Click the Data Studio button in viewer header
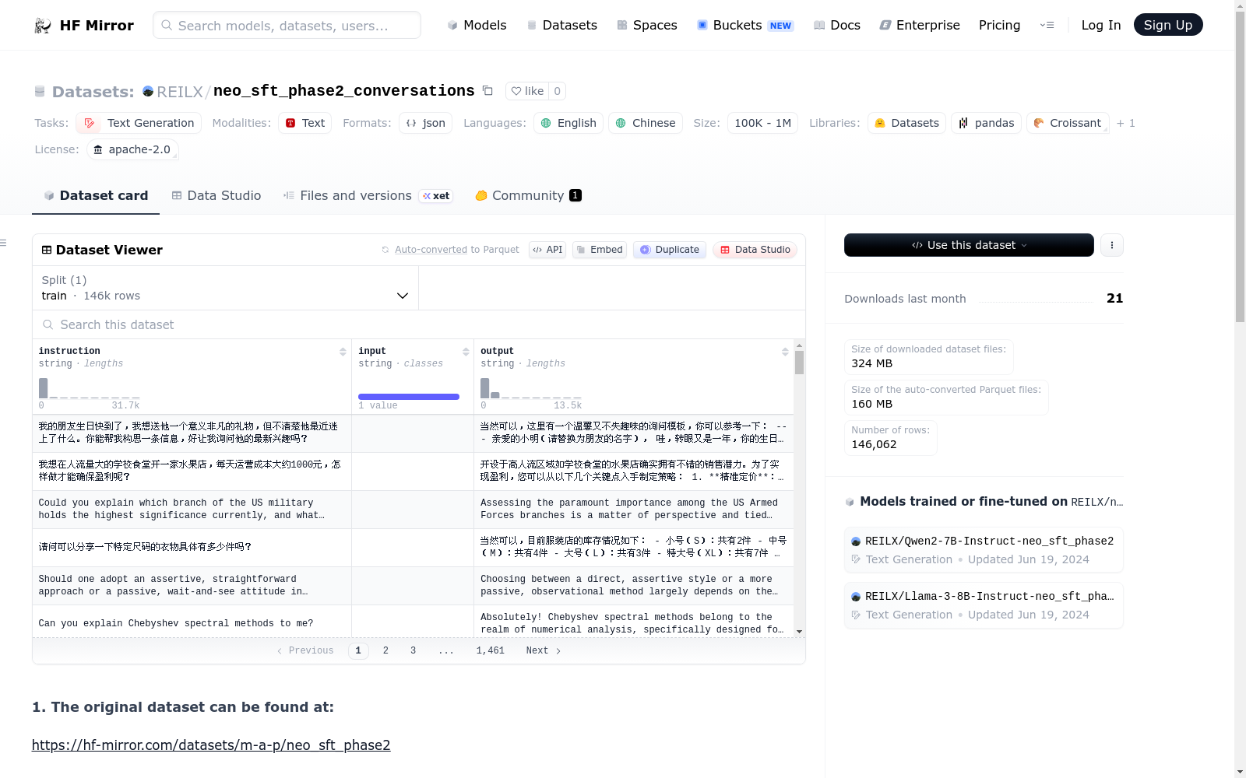The height and width of the screenshot is (778, 1246). pyautogui.click(x=755, y=250)
